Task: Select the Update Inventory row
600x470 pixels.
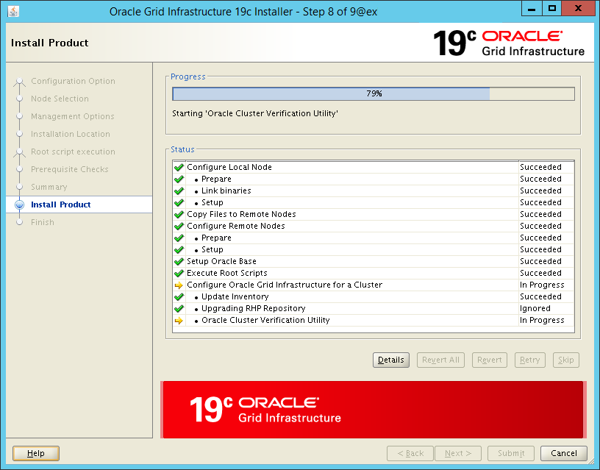Action: click(x=374, y=296)
